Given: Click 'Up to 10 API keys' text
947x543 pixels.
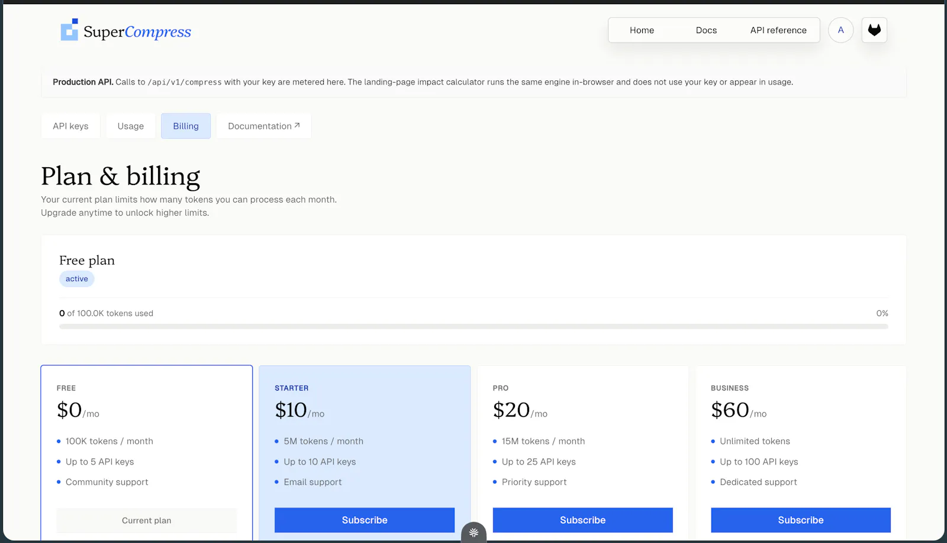Looking at the screenshot, I should pos(320,462).
